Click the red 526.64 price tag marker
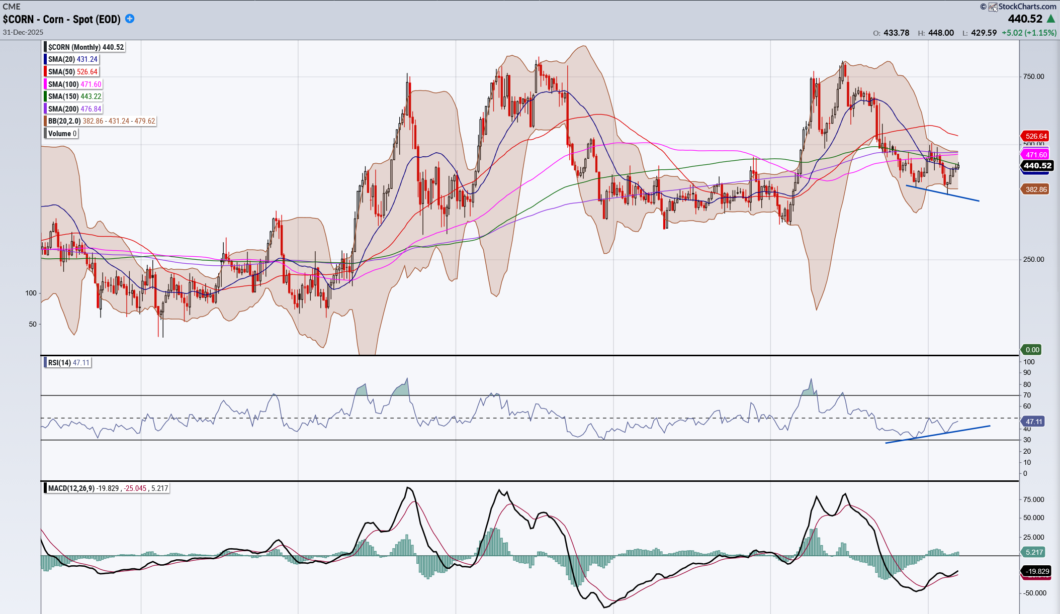The image size is (1060, 614). click(1036, 136)
